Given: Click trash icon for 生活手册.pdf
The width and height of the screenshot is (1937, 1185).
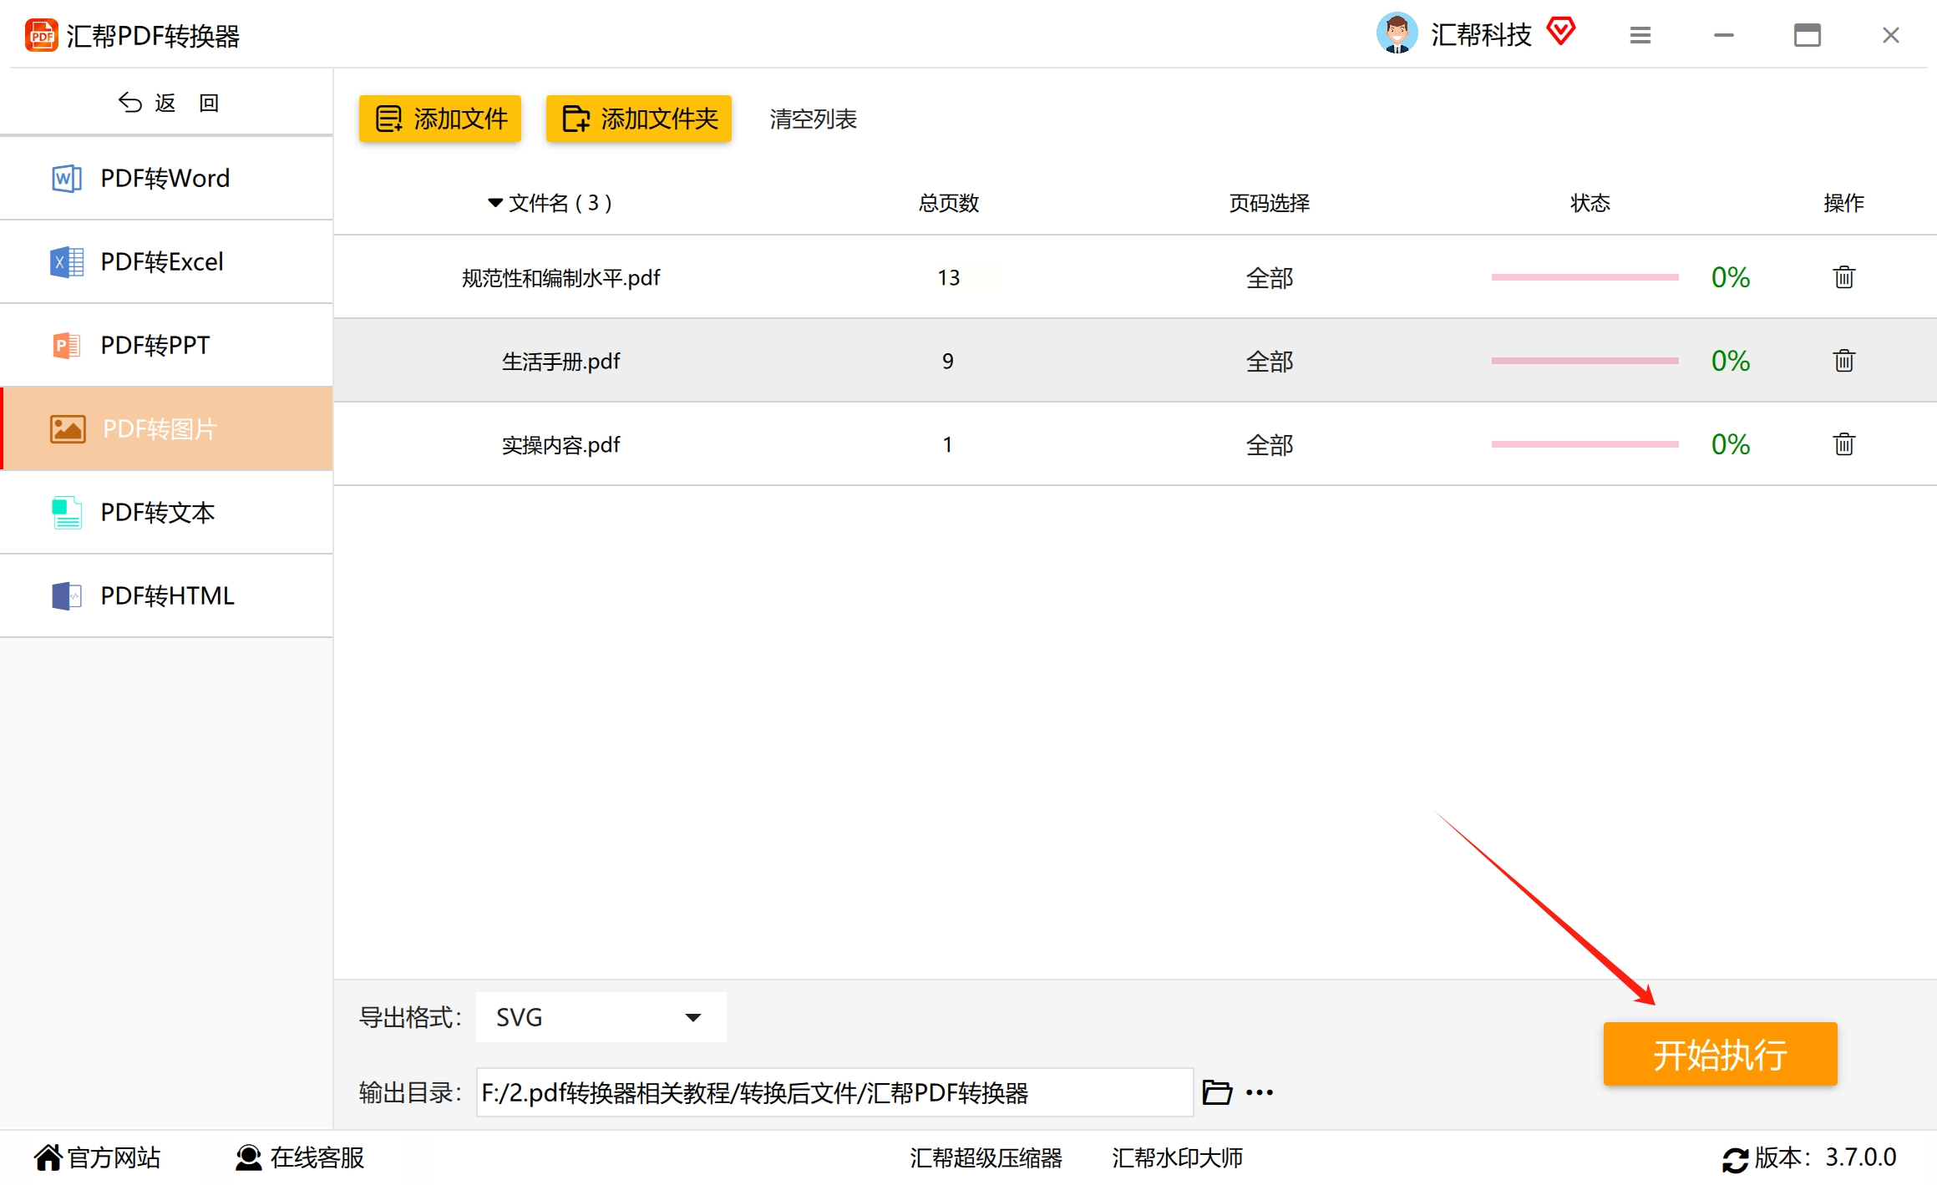Looking at the screenshot, I should 1843,361.
